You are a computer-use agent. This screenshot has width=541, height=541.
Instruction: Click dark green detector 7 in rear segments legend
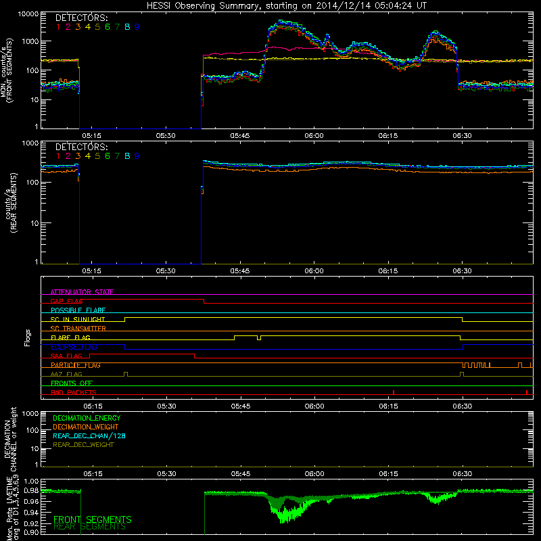pyautogui.click(x=117, y=156)
